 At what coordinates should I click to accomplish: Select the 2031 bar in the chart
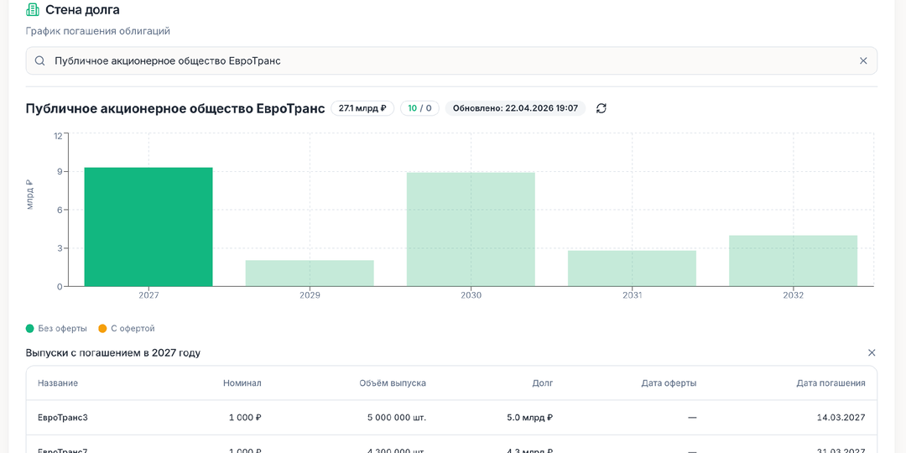click(633, 268)
